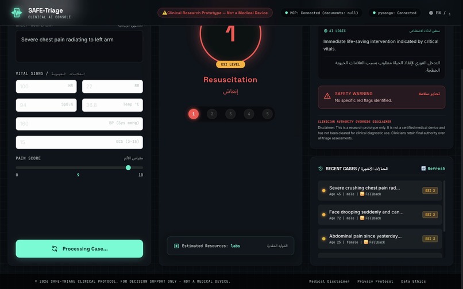Image resolution: width=463 pixels, height=289 pixels.
Task: Click the SAFE-Triage title text
Action: 45,10
